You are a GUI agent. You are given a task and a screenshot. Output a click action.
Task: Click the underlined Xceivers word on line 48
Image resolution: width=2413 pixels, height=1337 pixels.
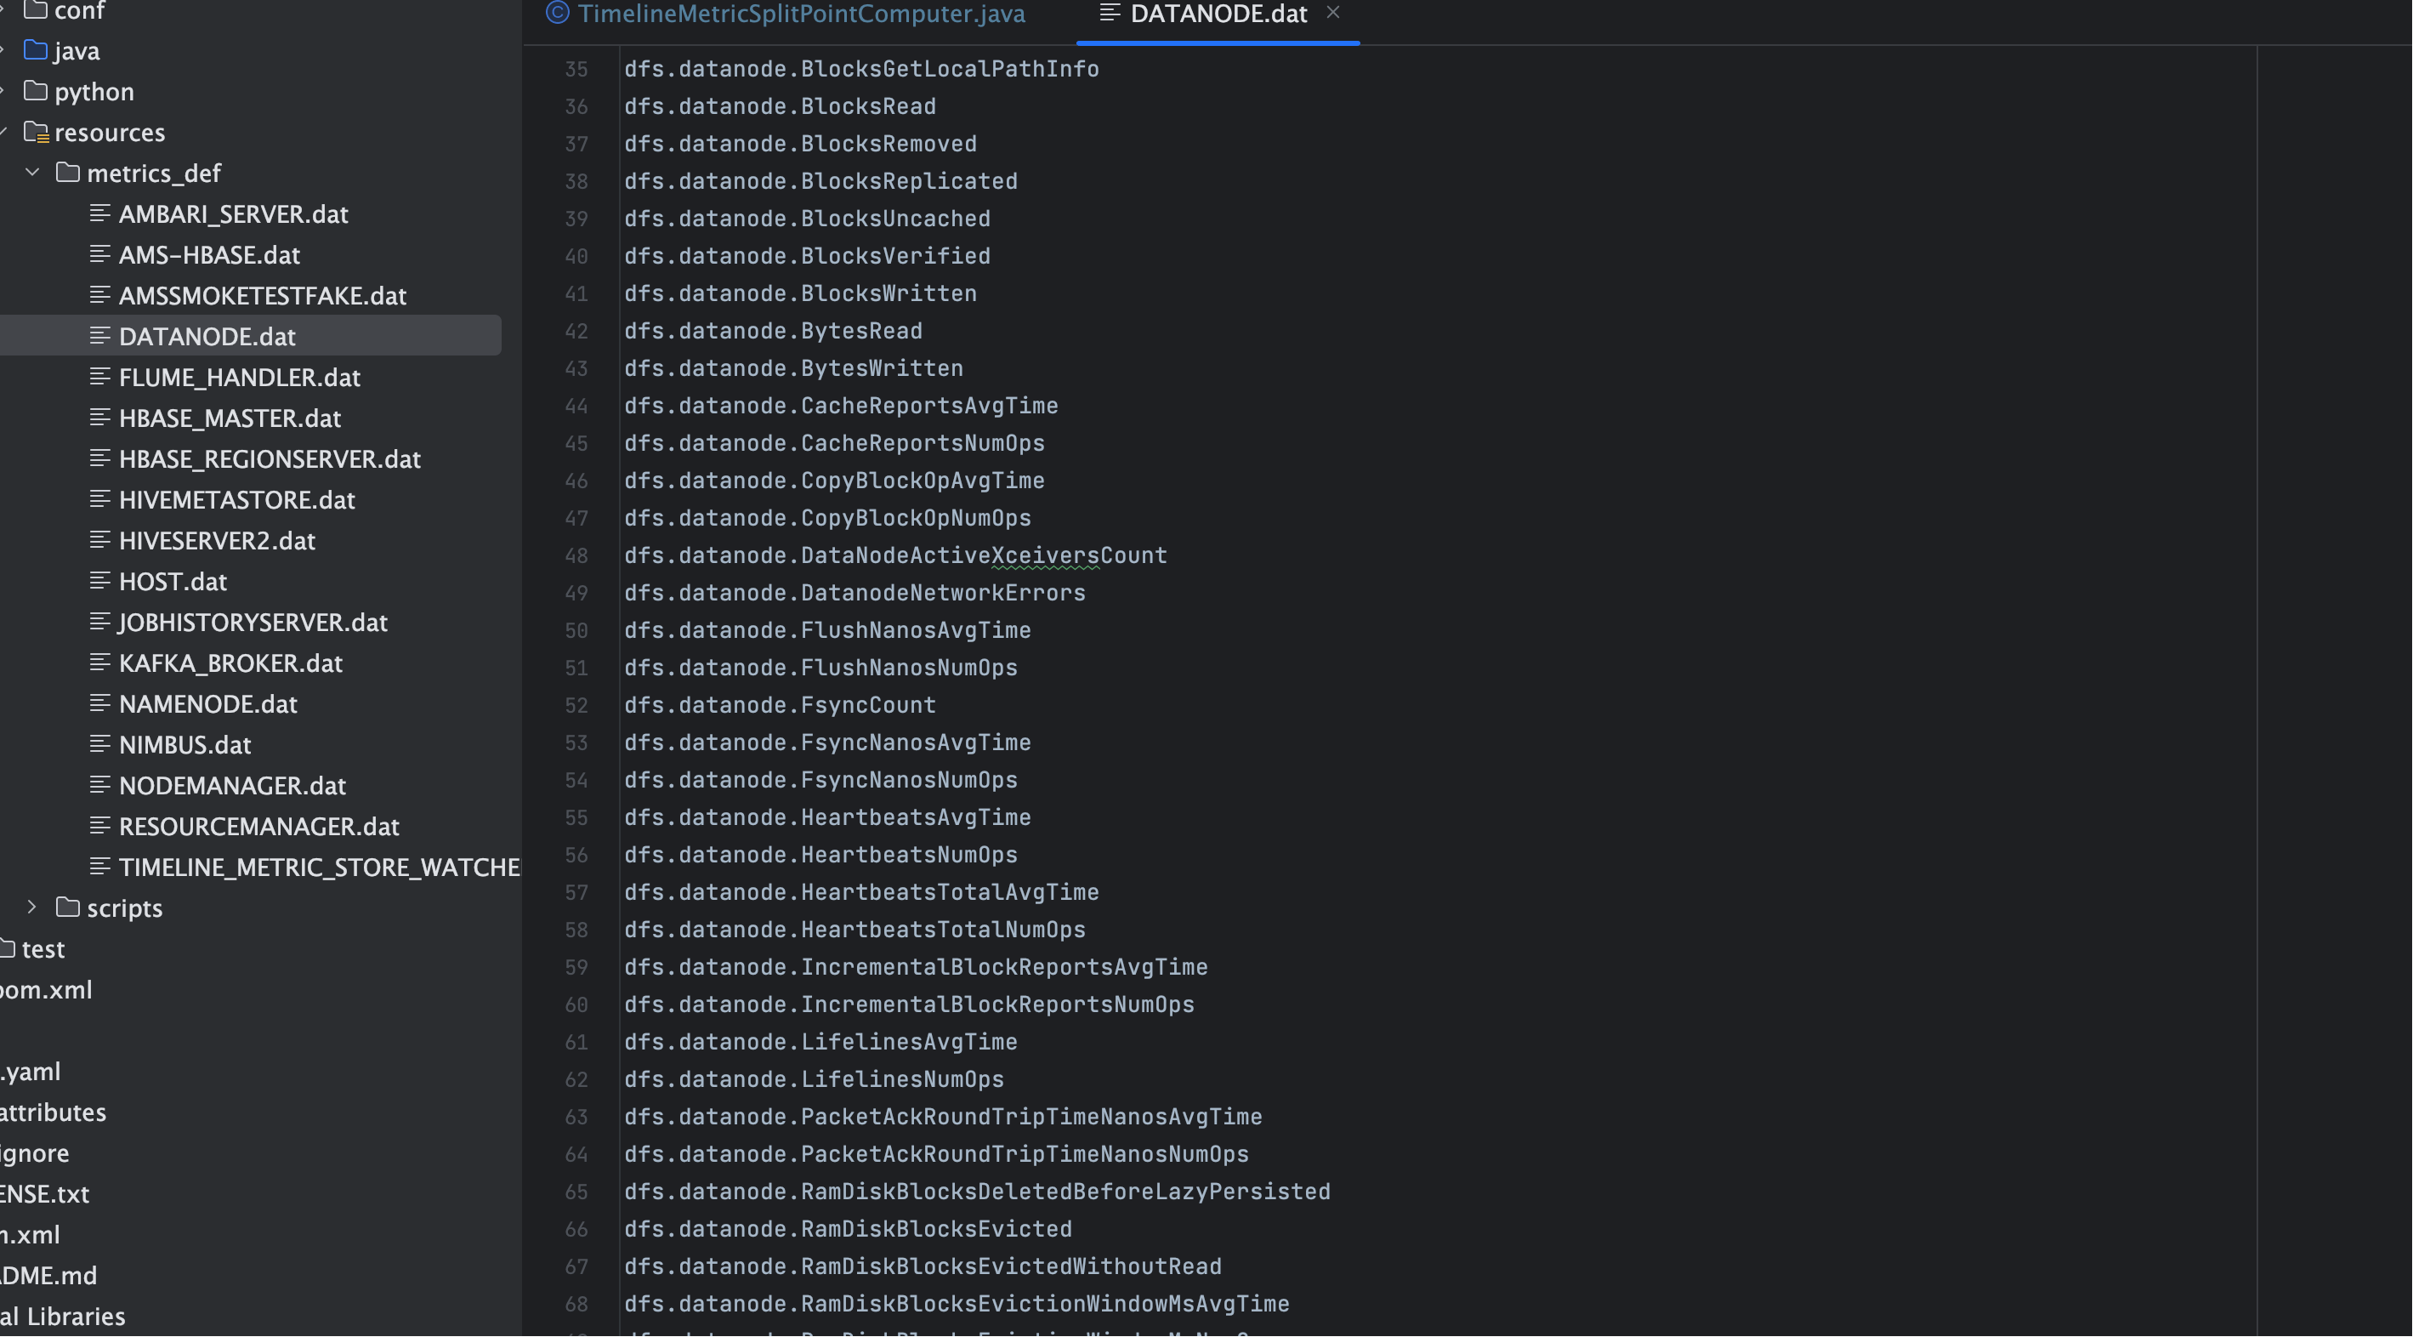point(1046,555)
